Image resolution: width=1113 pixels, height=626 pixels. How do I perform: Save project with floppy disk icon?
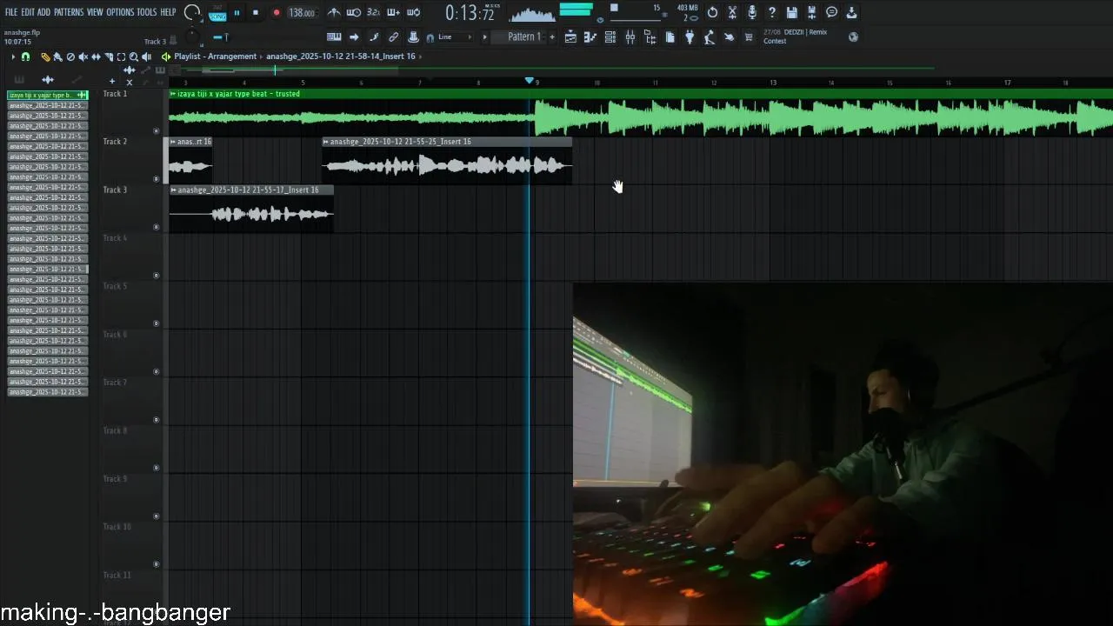(792, 12)
